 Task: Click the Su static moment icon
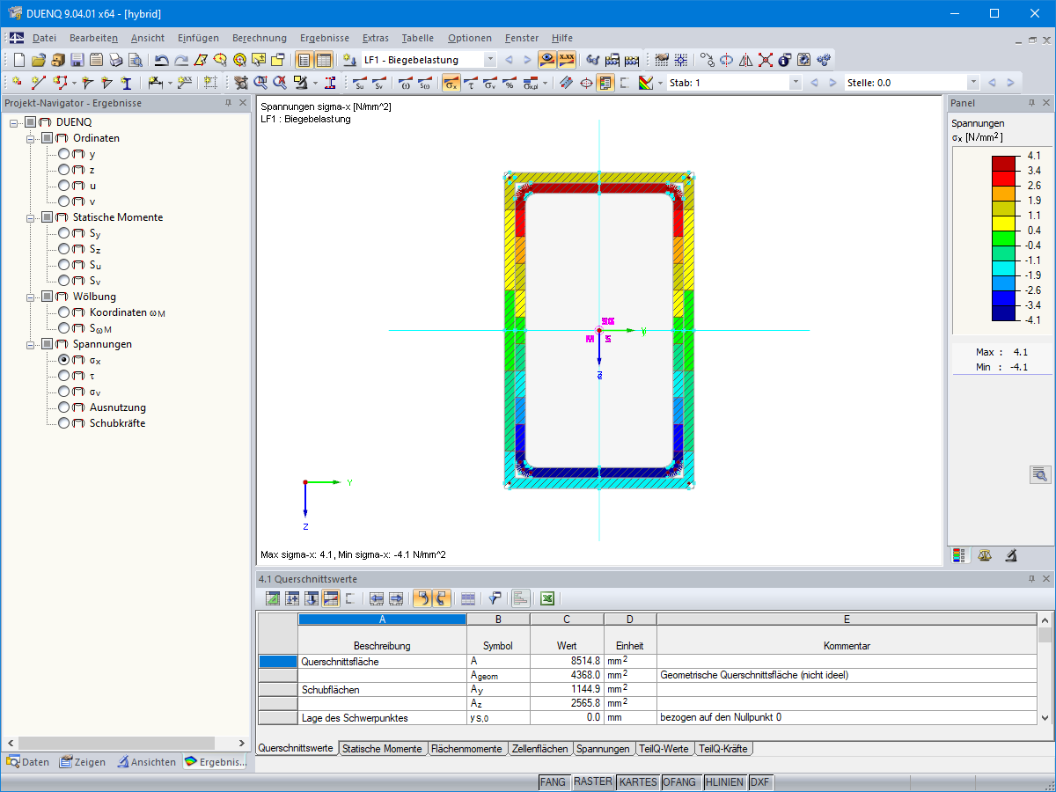tap(359, 83)
